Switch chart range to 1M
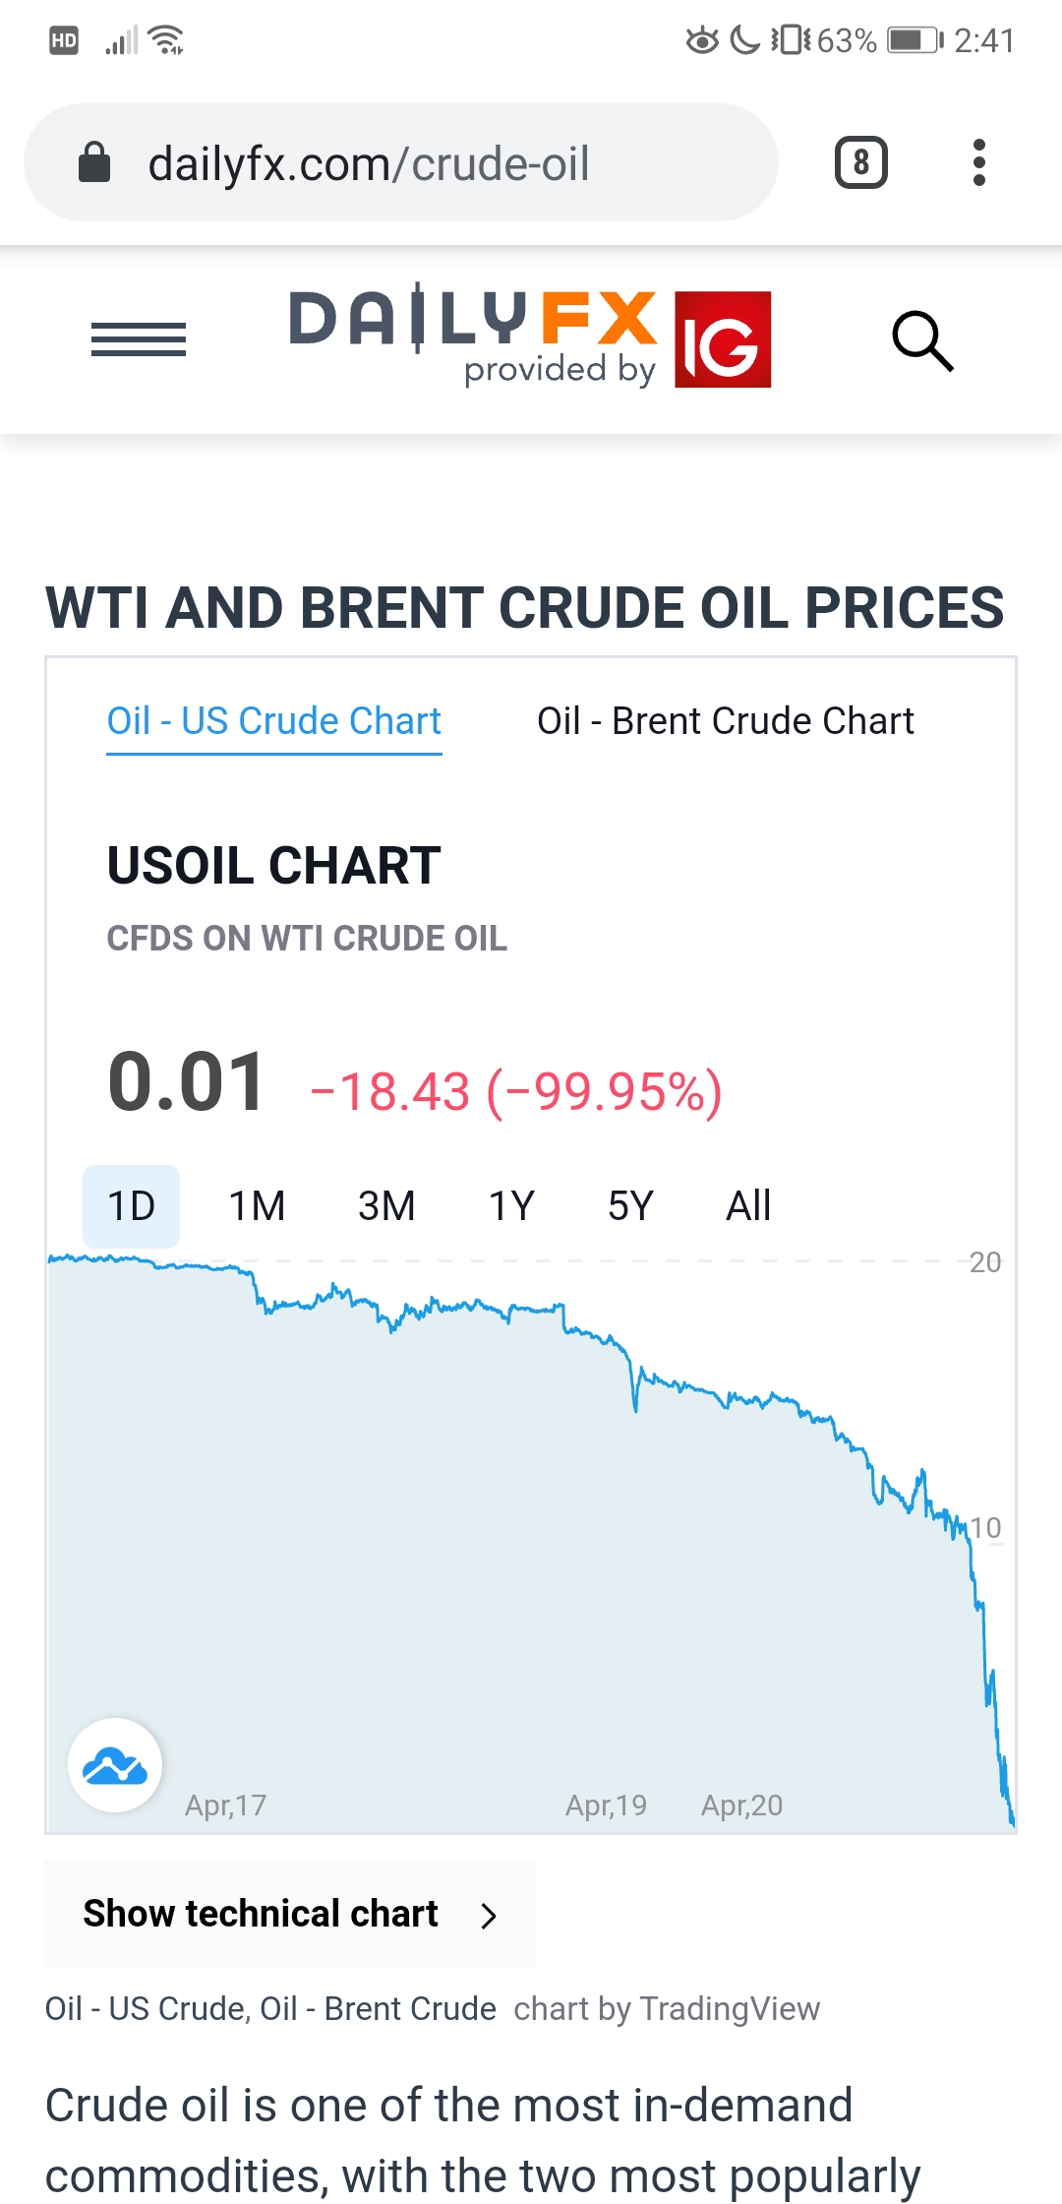This screenshot has height=2204, width=1062. pyautogui.click(x=257, y=1206)
